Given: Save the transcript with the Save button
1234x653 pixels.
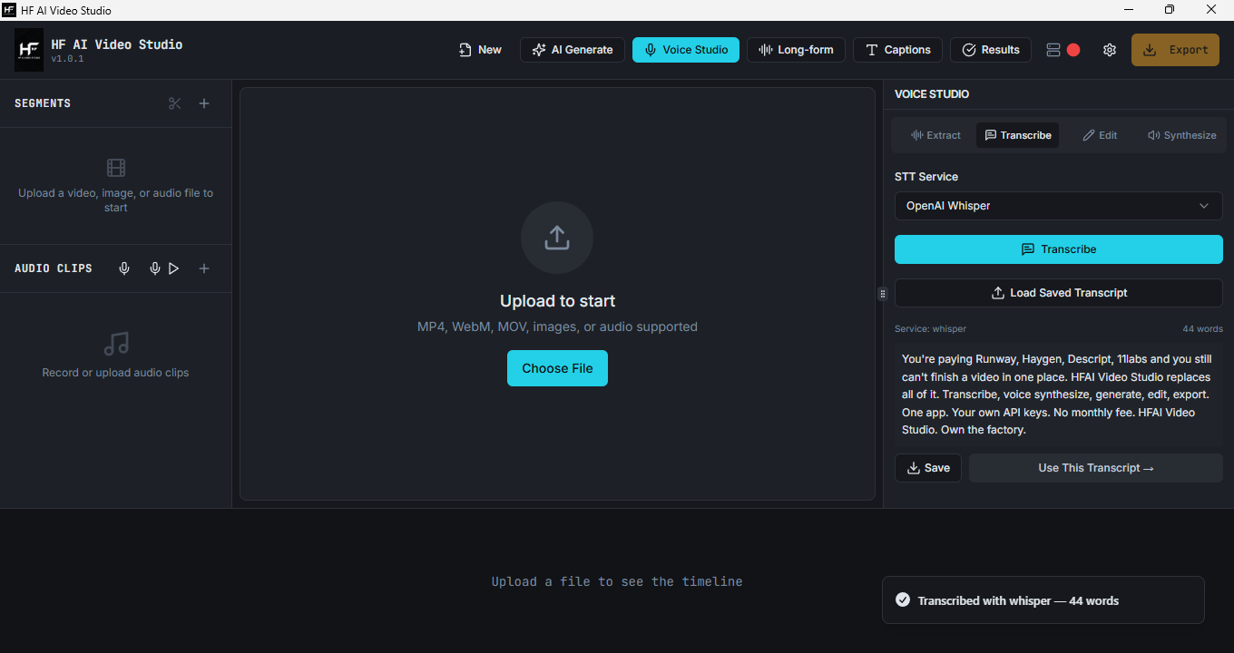Looking at the screenshot, I should (x=928, y=468).
